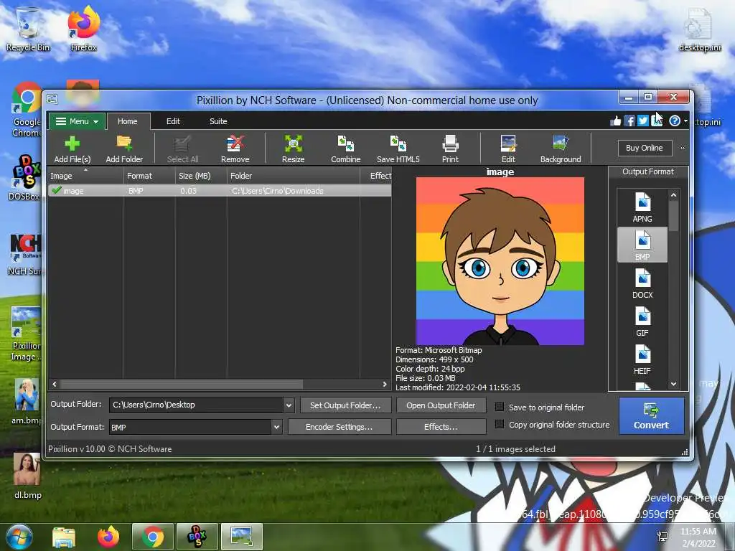Open Windows Explorer from the taskbar
Screen dimensions: 735x551
coord(64,537)
